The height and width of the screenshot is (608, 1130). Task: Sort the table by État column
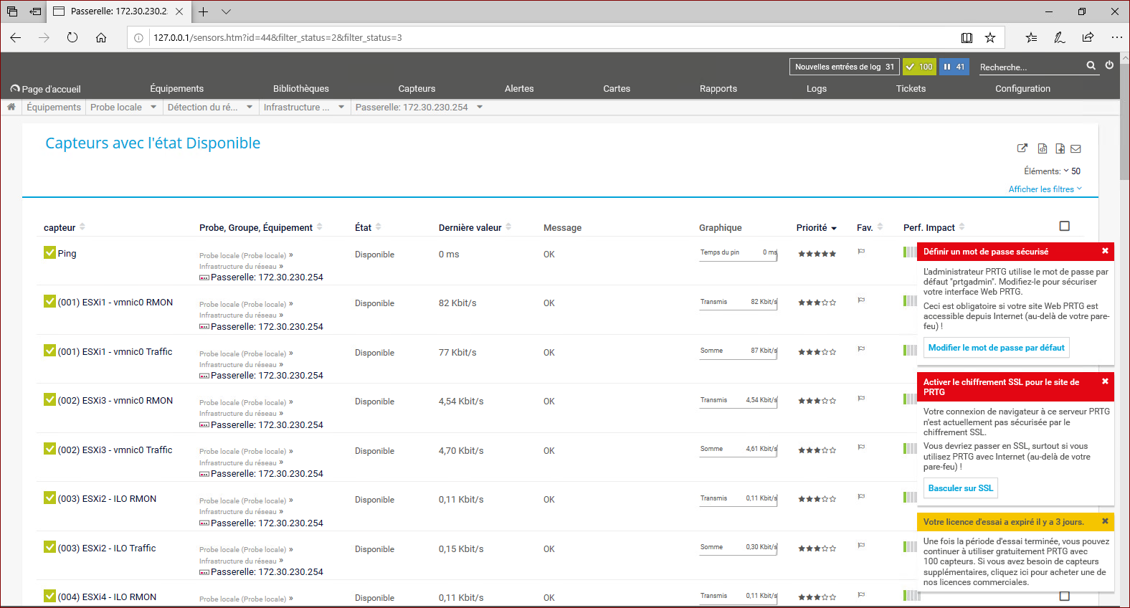click(x=368, y=227)
